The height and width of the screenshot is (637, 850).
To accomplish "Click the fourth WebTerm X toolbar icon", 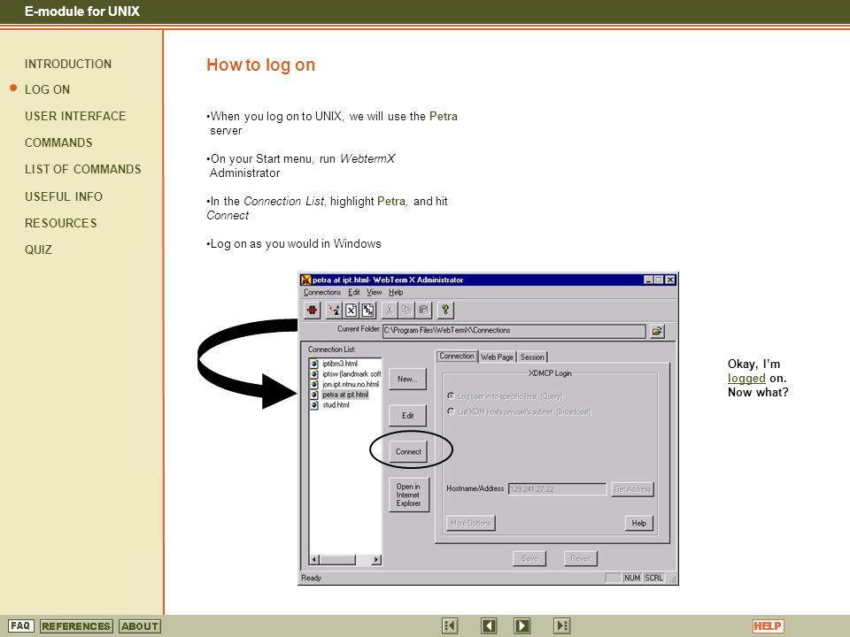I will click(x=368, y=310).
